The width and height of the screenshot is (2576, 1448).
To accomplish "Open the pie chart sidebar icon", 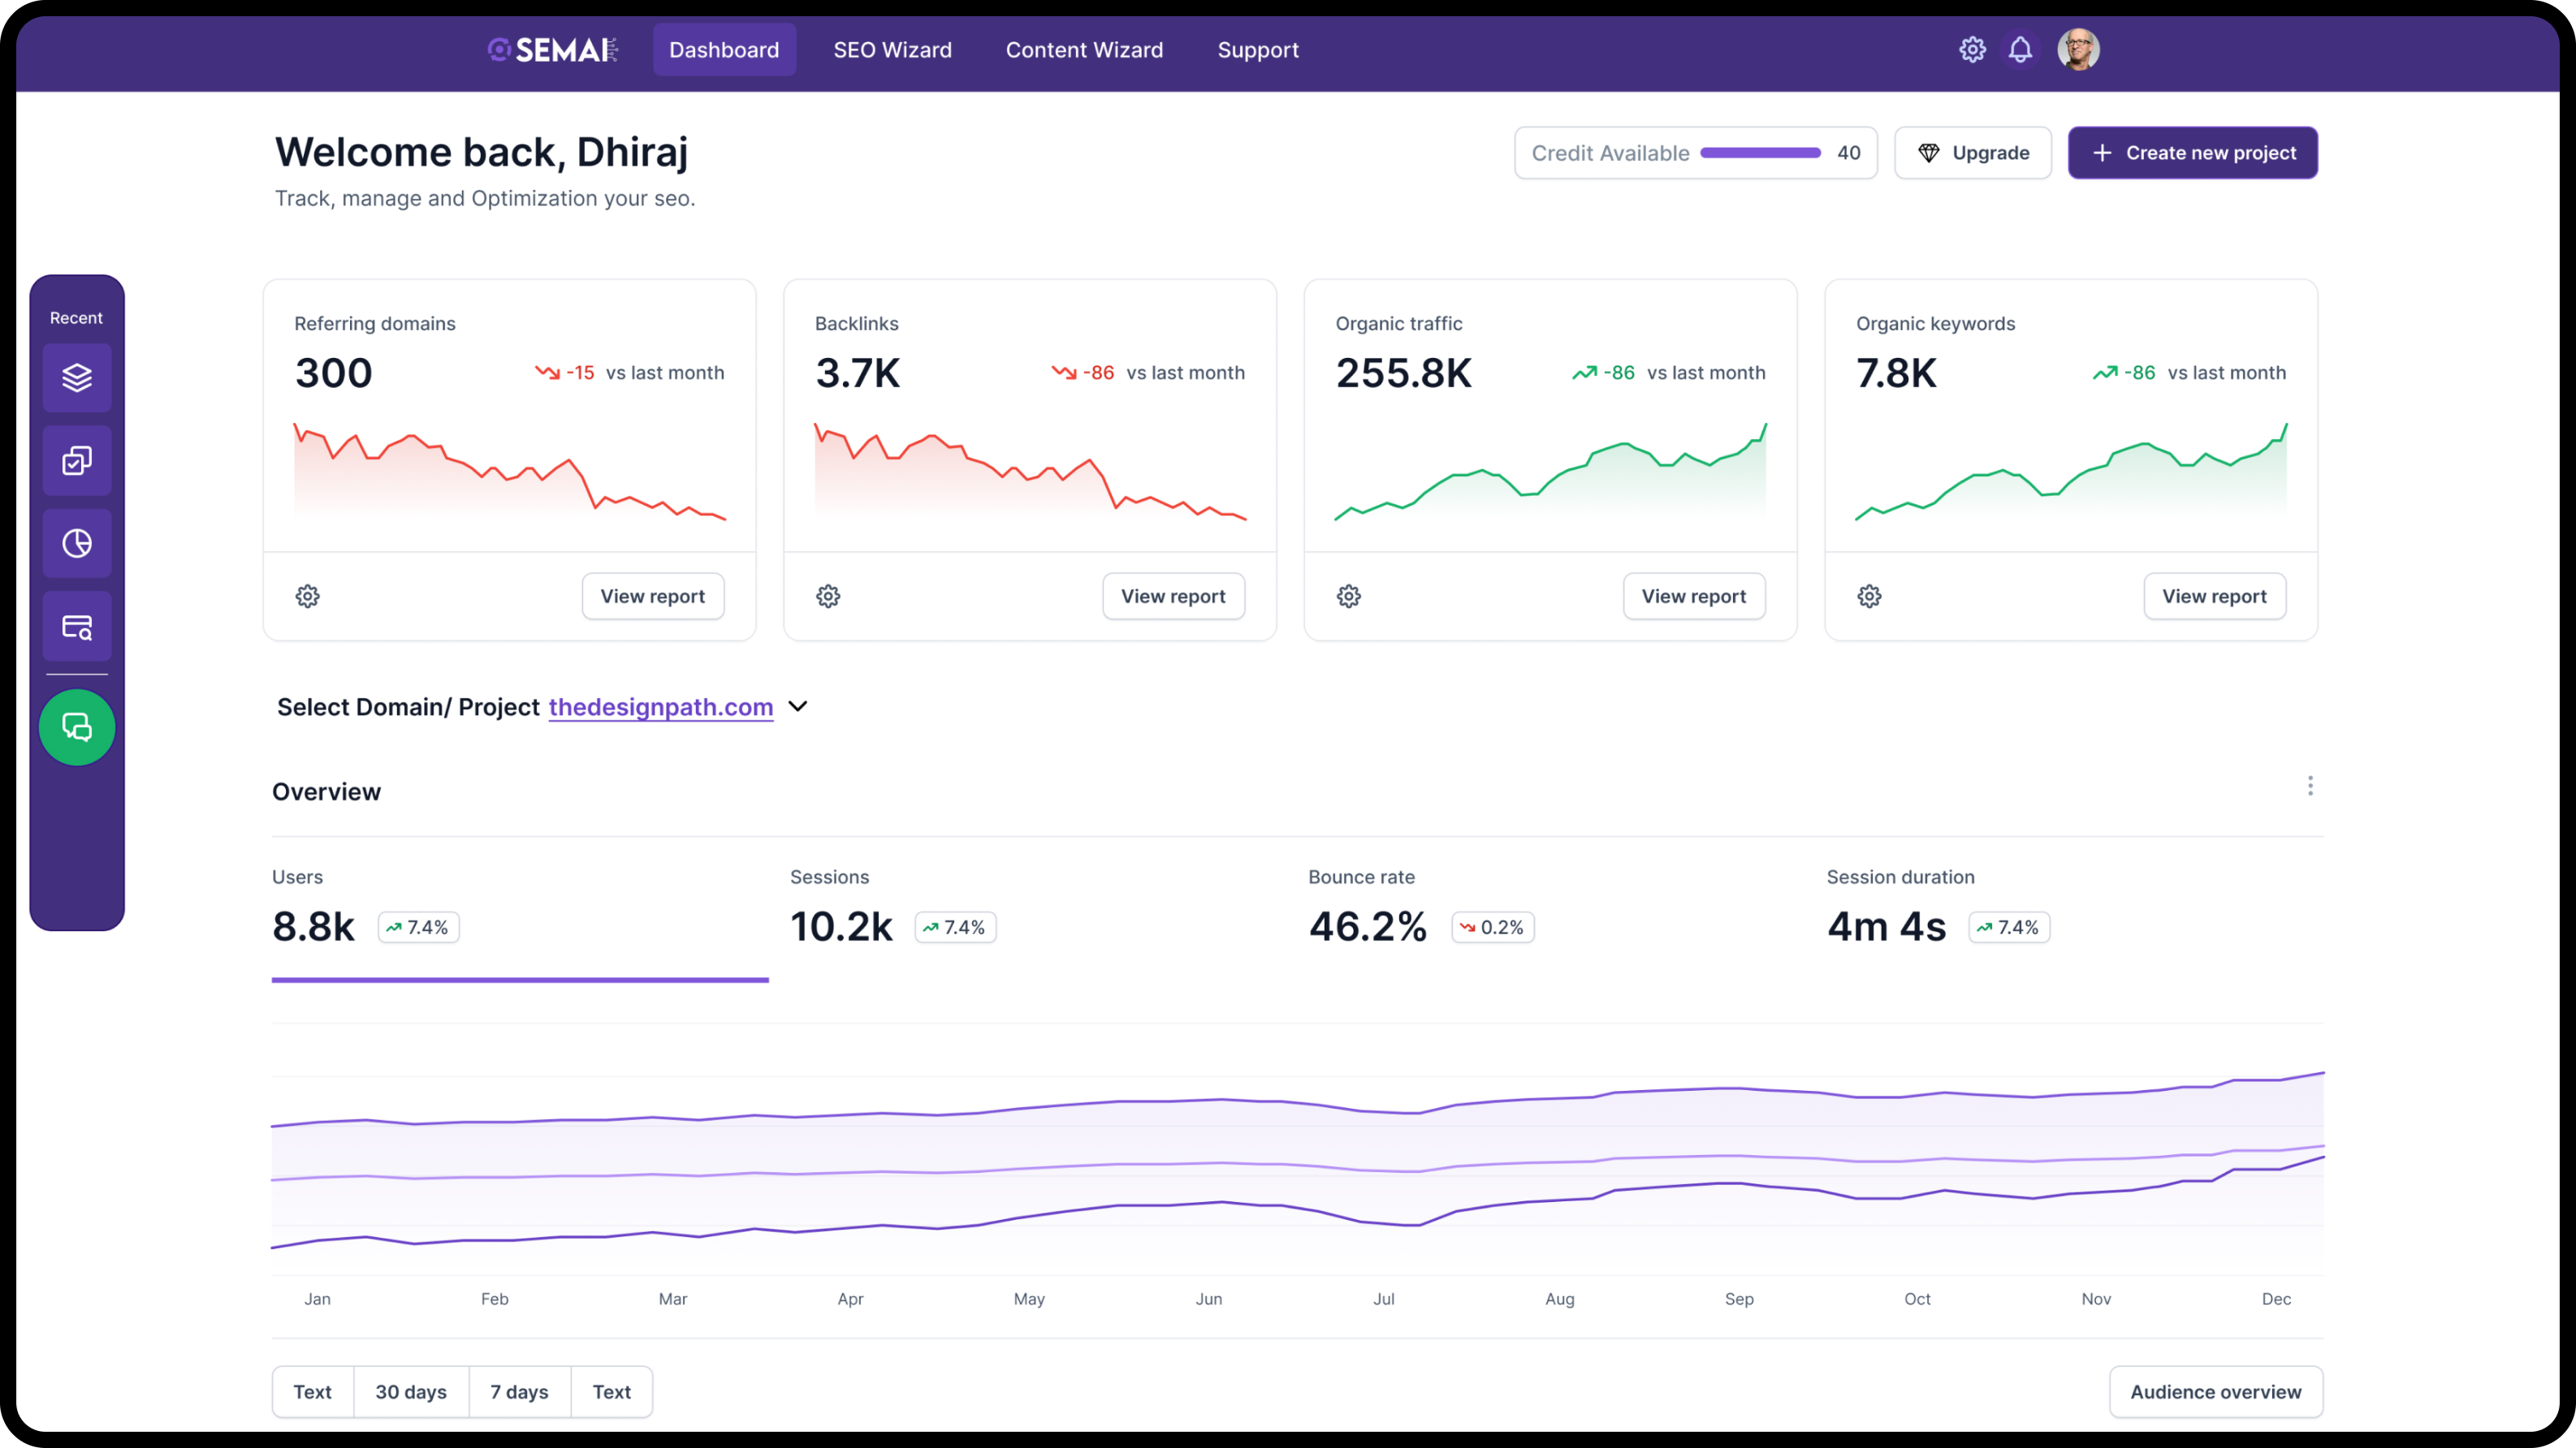I will [x=77, y=544].
